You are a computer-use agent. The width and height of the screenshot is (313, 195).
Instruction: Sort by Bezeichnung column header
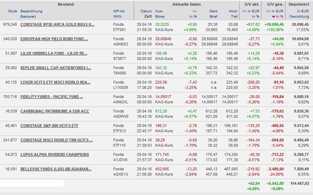[31, 11]
